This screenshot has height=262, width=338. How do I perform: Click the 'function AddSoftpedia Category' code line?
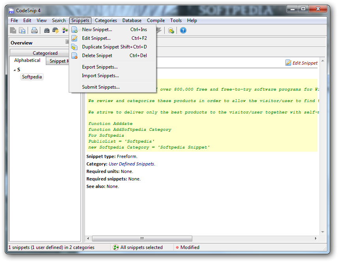(x=130, y=130)
